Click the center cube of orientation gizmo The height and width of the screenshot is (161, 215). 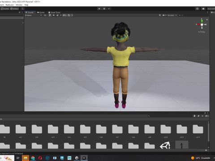[x=202, y=25]
